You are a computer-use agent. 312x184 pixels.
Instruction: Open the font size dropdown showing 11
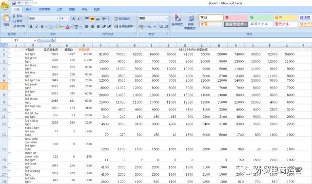(x=69, y=18)
